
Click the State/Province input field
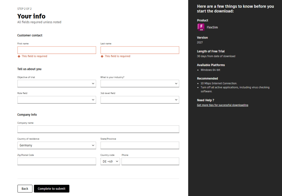pos(140,145)
